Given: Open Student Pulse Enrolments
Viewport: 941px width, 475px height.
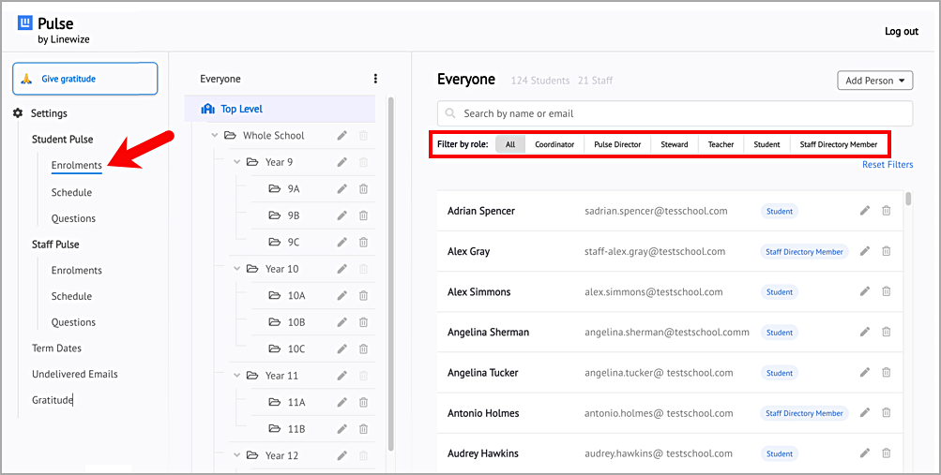Looking at the screenshot, I should coord(77,165).
